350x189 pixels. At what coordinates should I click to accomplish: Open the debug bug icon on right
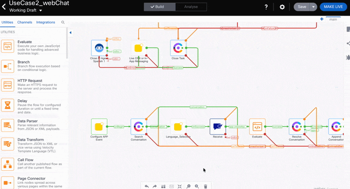tap(348, 57)
